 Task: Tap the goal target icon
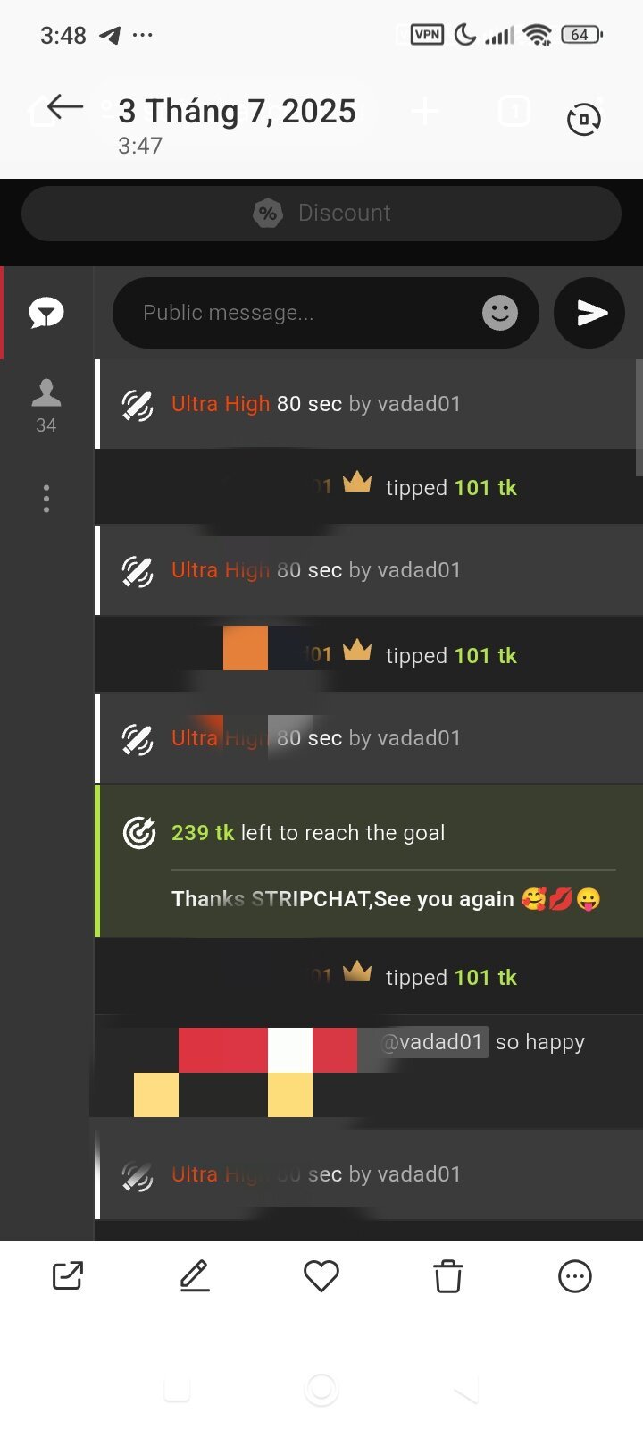[139, 833]
